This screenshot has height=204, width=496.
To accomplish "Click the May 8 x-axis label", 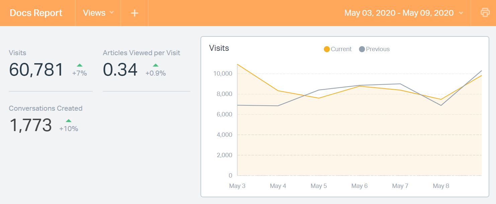I will click(441, 186).
